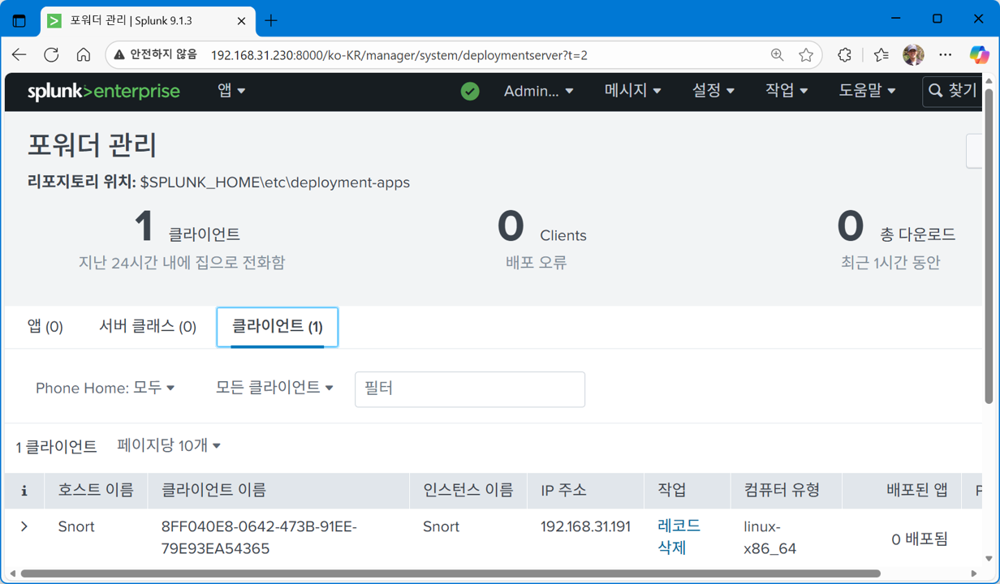
Task: Open Copilot from the browser toolbar icon
Action: tap(980, 54)
